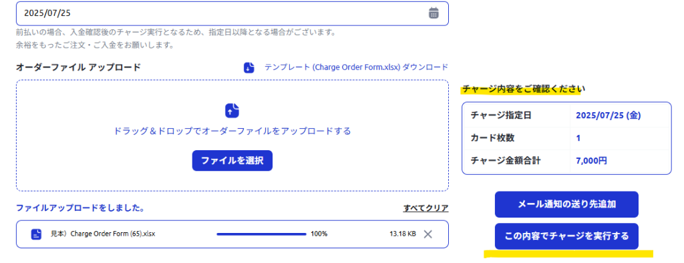This screenshot has width=684, height=263.
Task: Open the calendar date picker icon
Action: [433, 13]
